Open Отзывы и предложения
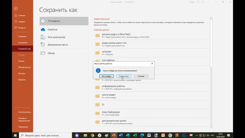The width and height of the screenshot is (245, 138). pyautogui.click(x=24, y=119)
